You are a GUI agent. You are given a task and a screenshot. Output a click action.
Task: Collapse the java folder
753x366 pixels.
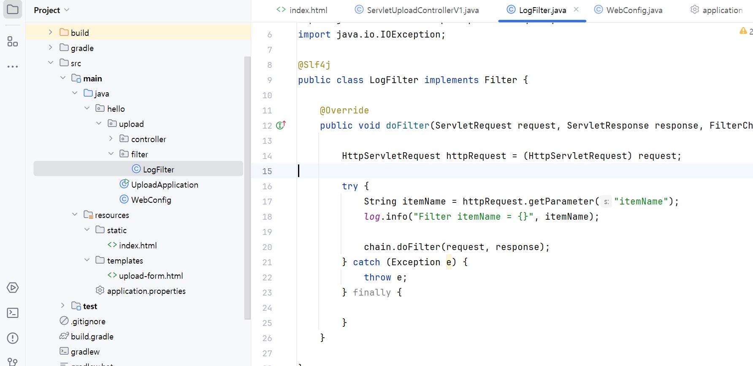click(75, 93)
